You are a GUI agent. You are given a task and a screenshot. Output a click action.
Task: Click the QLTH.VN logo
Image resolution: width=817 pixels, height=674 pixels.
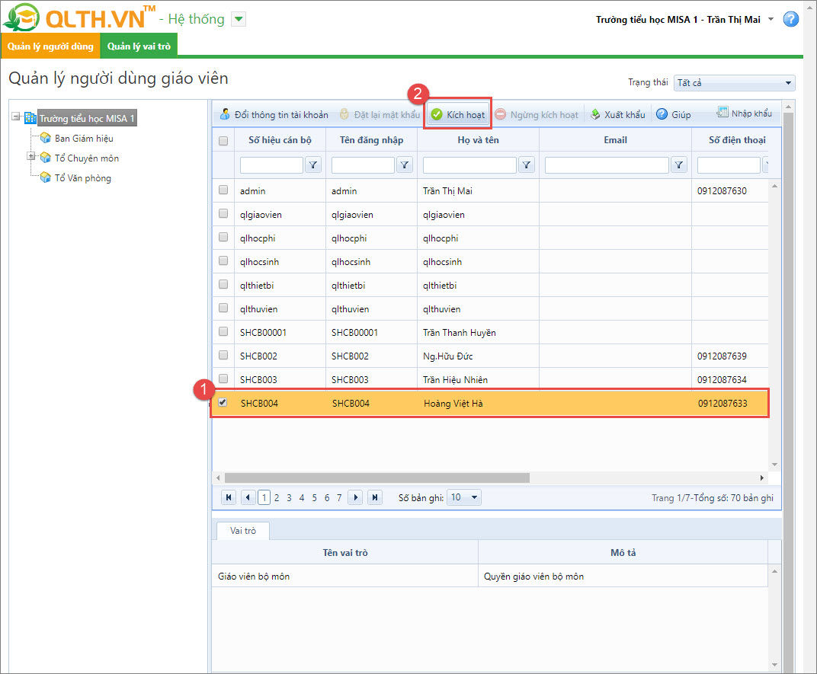point(78,18)
